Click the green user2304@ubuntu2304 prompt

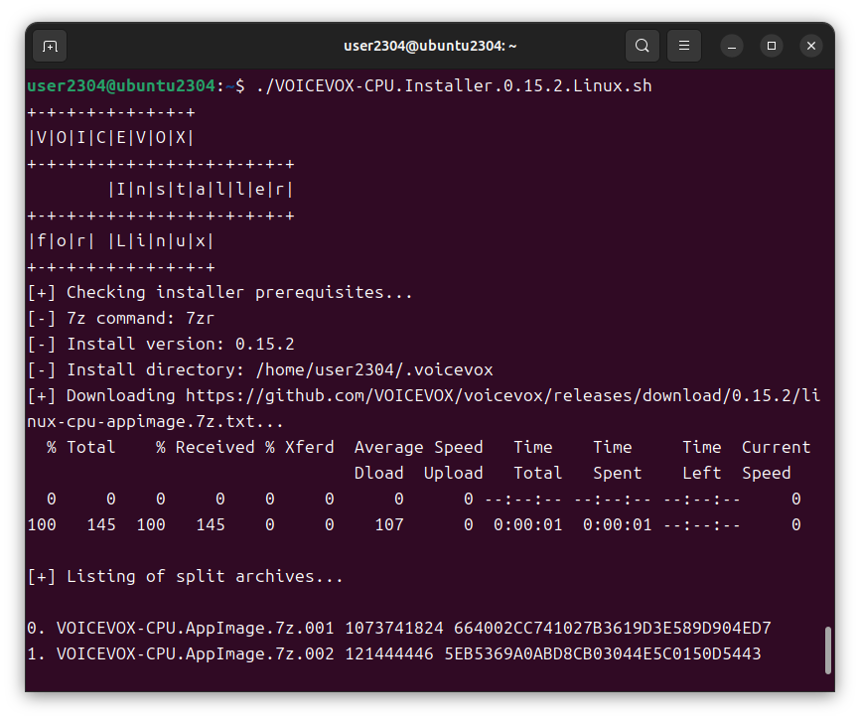121,86
